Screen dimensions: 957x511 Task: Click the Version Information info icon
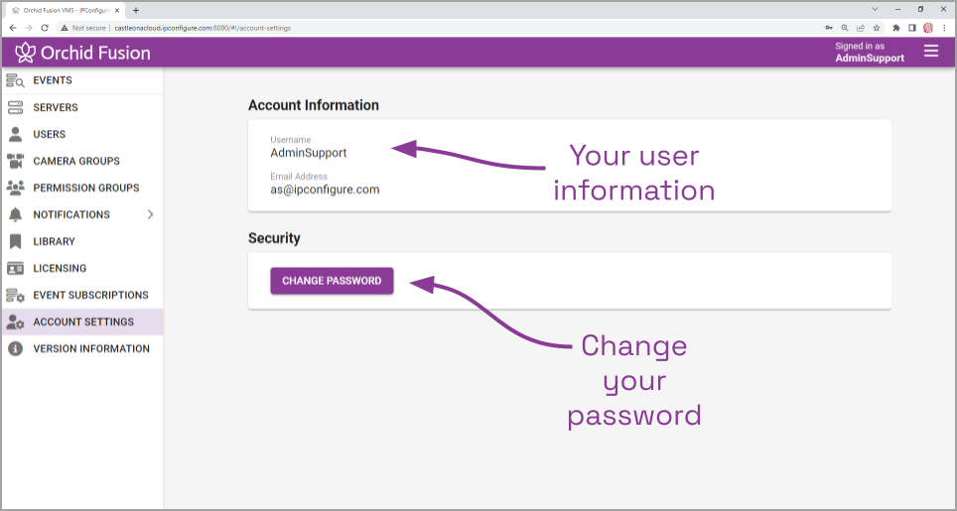pyautogui.click(x=15, y=348)
